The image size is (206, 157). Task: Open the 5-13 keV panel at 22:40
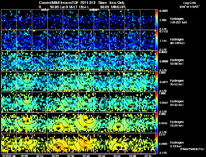(x=86, y=143)
